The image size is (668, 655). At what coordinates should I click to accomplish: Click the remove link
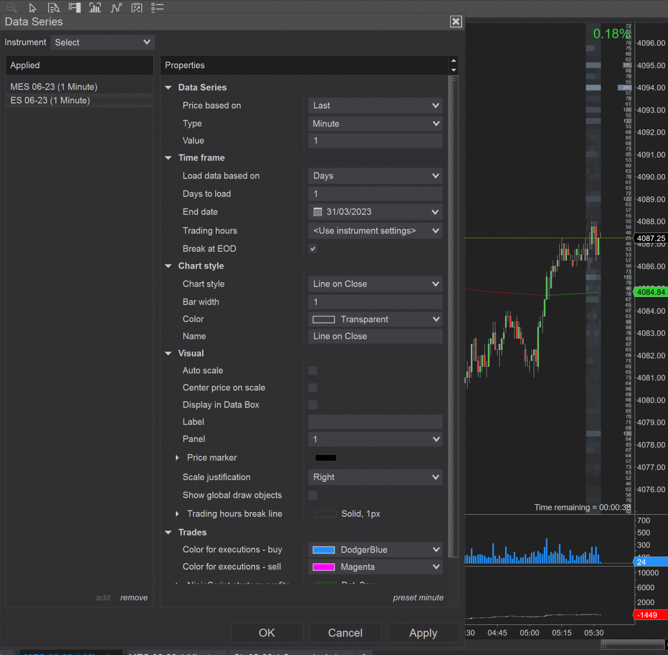point(134,598)
